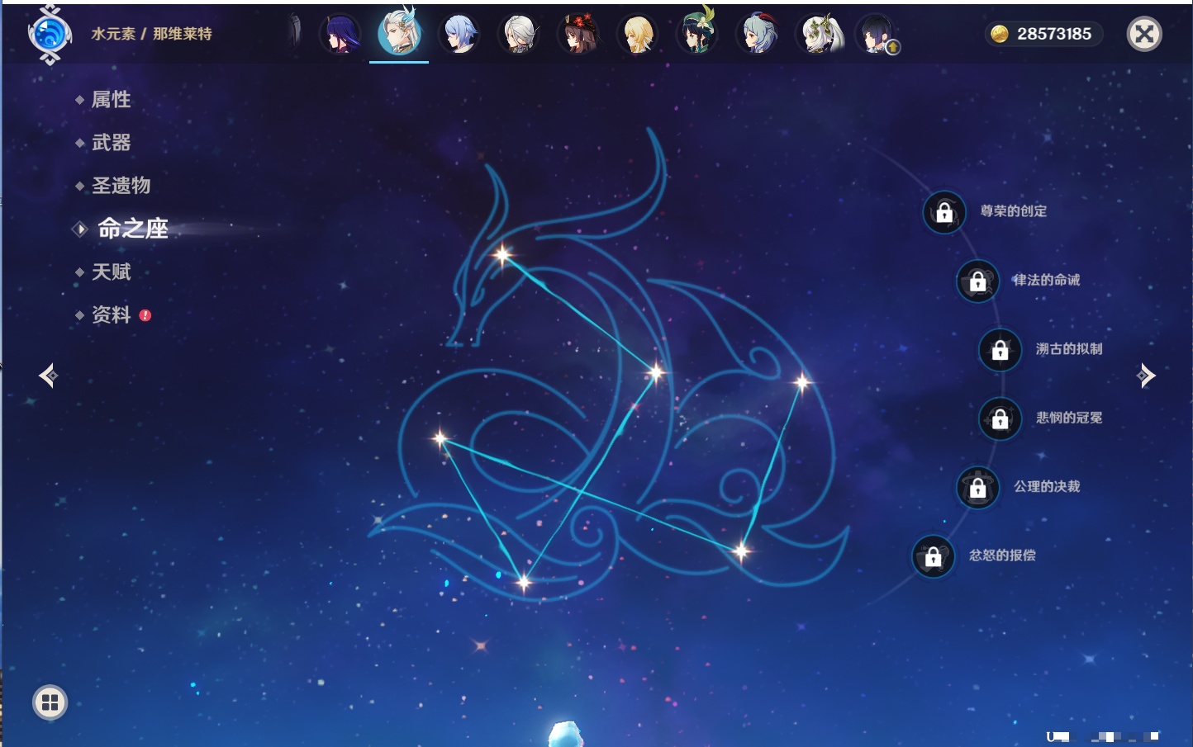This screenshot has width=1193, height=747.
Task: Click the lock icon for 溯古的拟制
Action: tap(1000, 350)
